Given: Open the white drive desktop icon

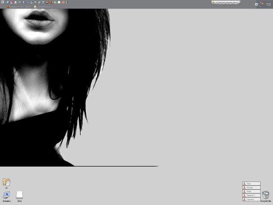Looking at the screenshot, I should click(x=20, y=195).
